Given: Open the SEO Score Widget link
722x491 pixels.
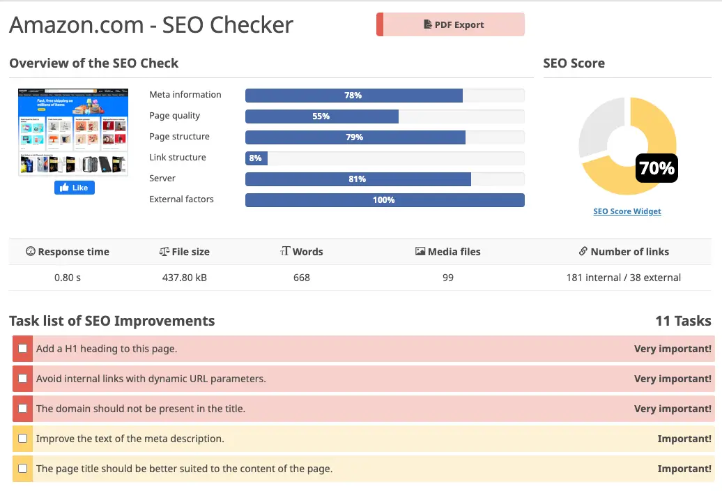Looking at the screenshot, I should (627, 211).
